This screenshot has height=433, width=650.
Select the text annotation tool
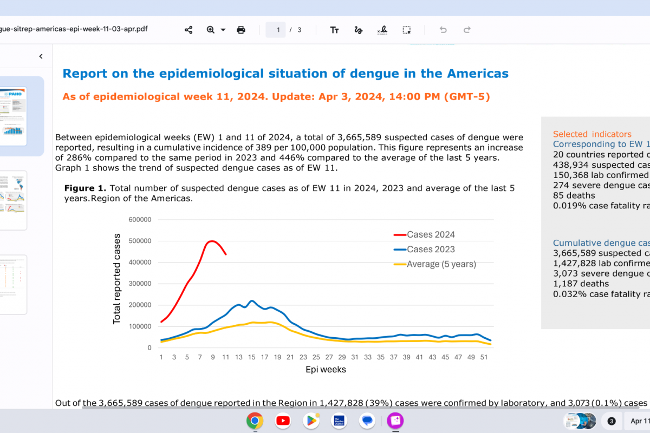335,30
